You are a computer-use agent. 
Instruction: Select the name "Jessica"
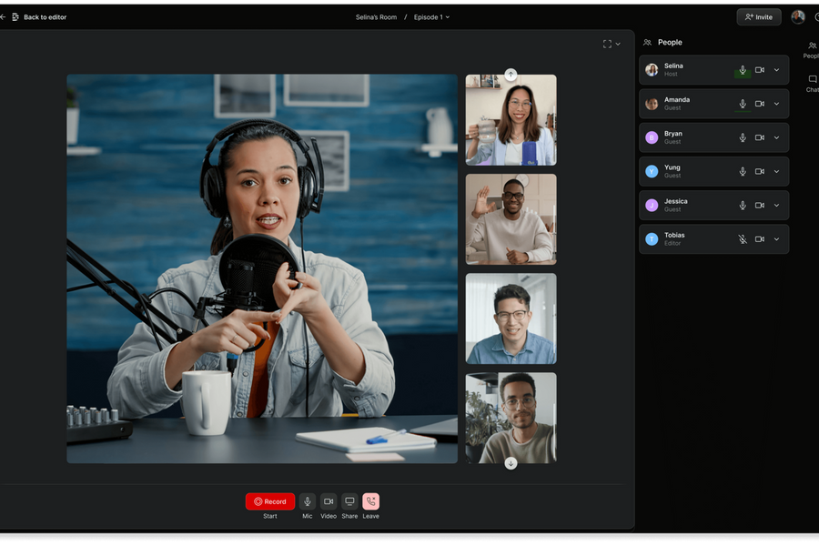click(x=676, y=201)
